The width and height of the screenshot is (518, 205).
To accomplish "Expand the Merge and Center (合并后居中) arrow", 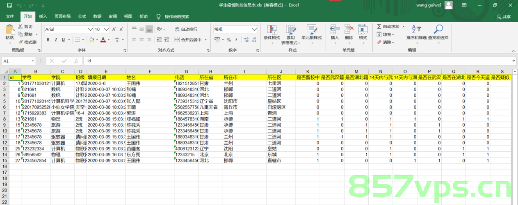I will [x=205, y=40].
